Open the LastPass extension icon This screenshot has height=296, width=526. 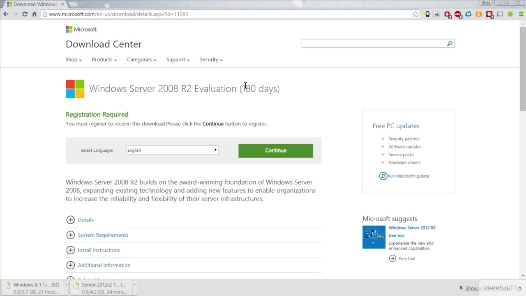489,14
